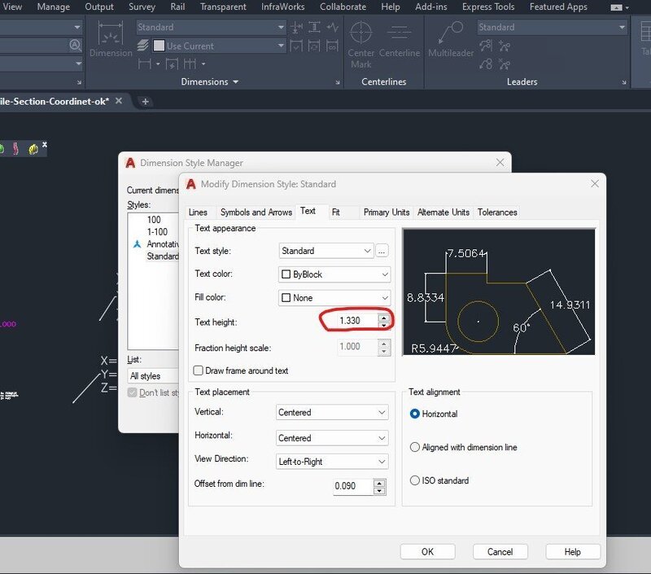Click the OK button
The width and height of the screenshot is (651, 574).
click(427, 551)
